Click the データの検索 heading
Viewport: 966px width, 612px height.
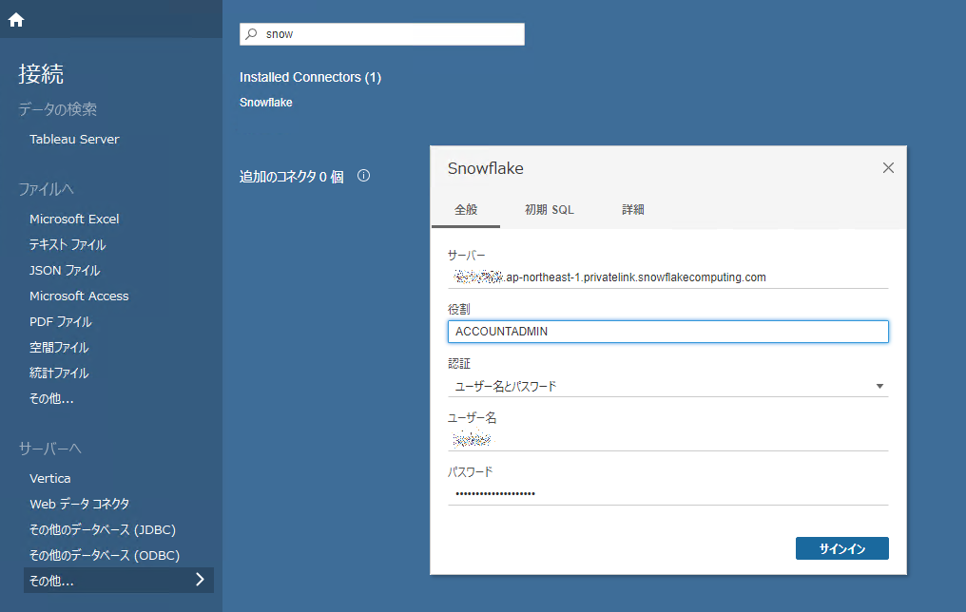coord(57,109)
